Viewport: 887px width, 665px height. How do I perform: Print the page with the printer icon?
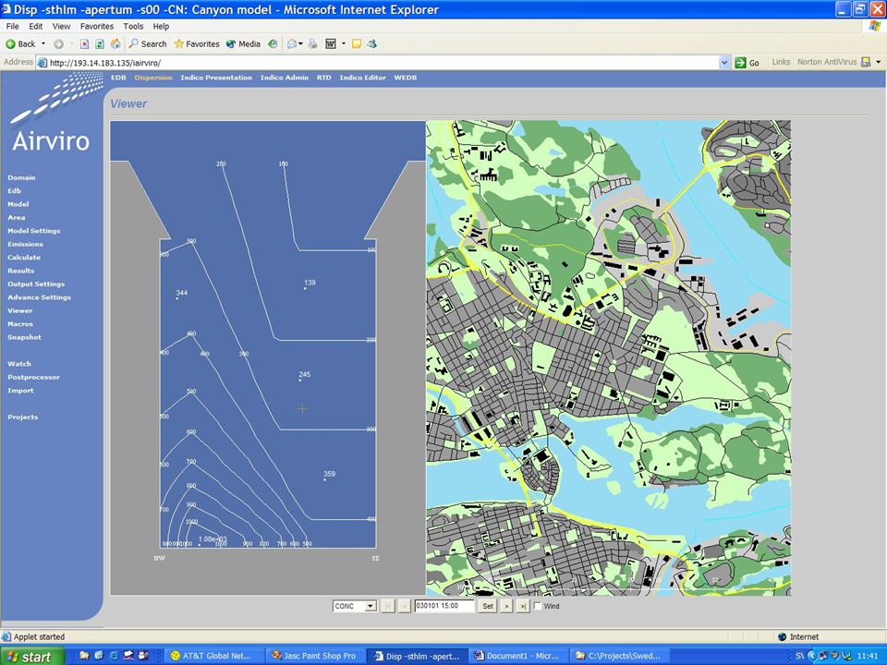point(313,43)
